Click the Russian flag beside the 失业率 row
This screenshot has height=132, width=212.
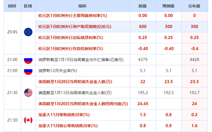click(x=28, y=71)
